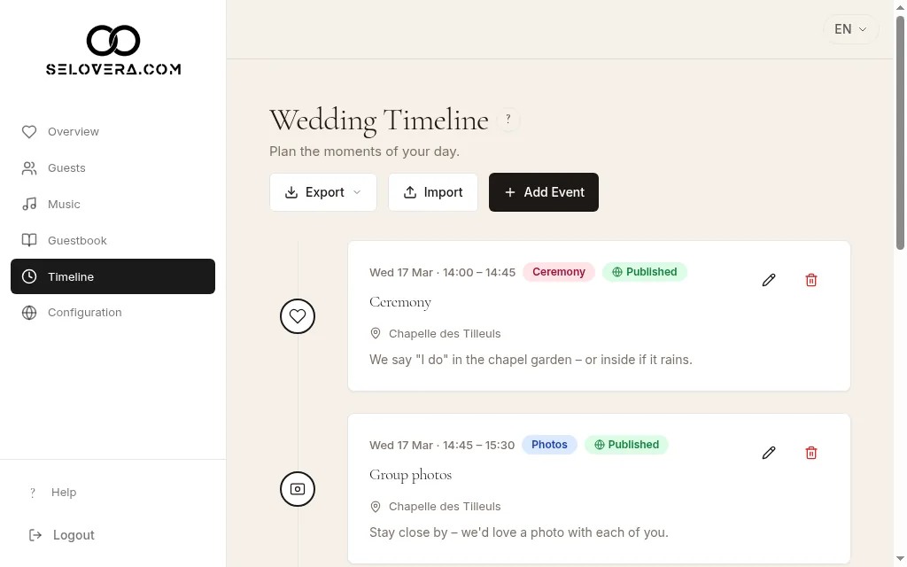
Task: Click the help question mark beside Wedding Timeline
Action: (x=508, y=120)
